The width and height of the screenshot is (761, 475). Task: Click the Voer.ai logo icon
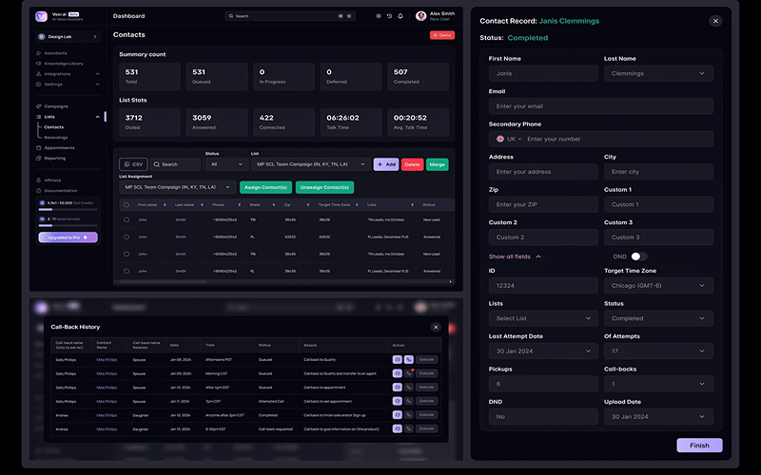click(x=41, y=16)
